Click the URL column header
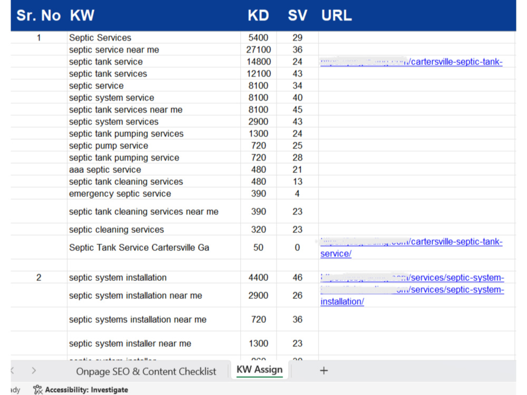The height and width of the screenshot is (395, 527). pyautogui.click(x=336, y=15)
